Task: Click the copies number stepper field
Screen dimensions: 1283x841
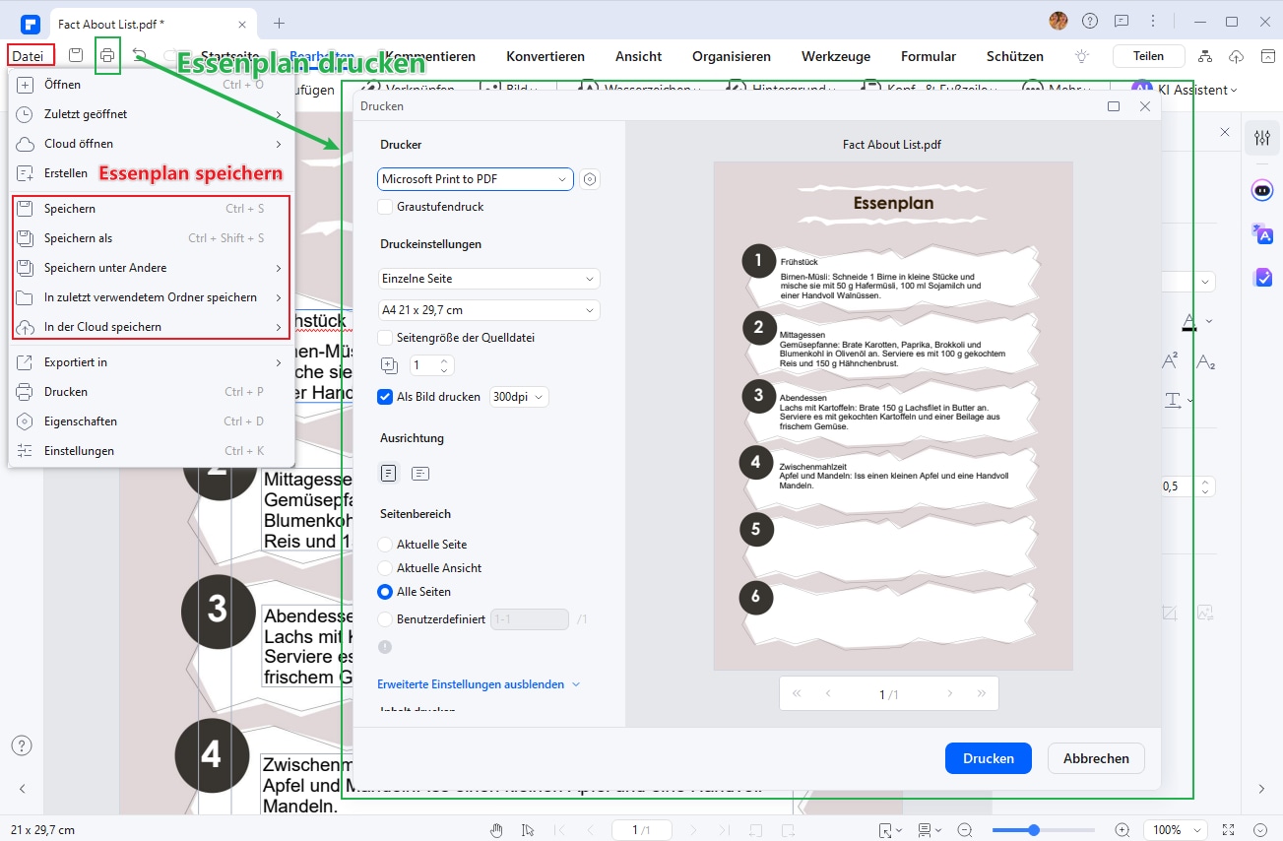Action: (x=431, y=365)
